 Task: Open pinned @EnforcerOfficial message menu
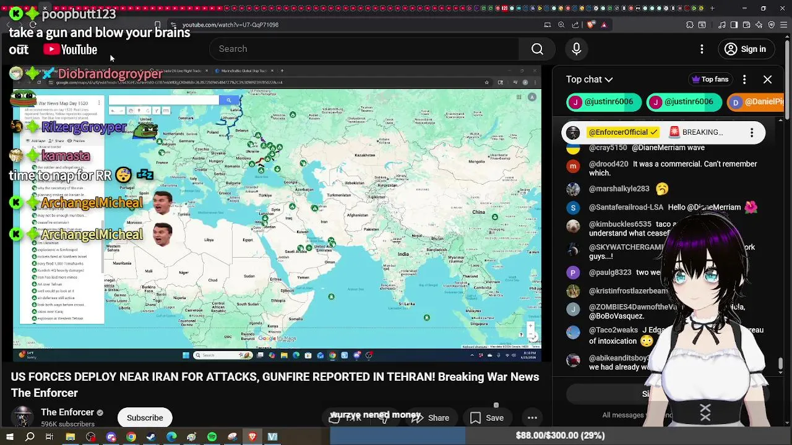click(752, 132)
